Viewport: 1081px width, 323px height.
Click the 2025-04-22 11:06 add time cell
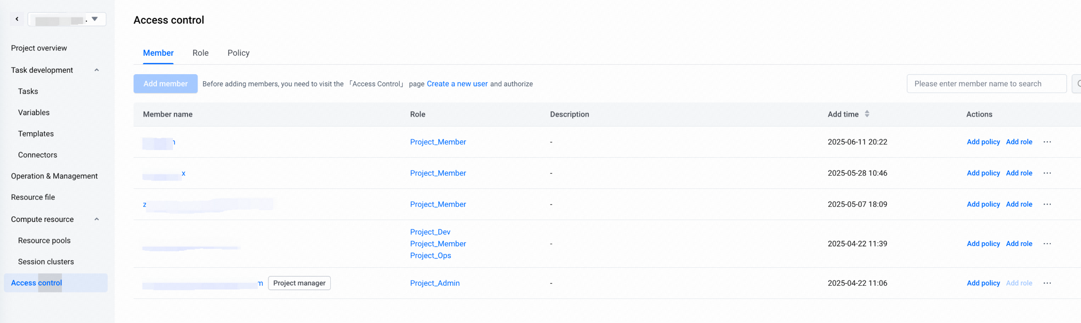[858, 283]
